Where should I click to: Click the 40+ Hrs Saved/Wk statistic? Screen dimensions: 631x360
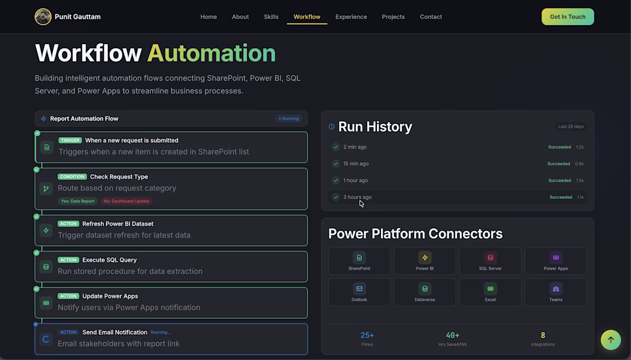tap(453, 339)
